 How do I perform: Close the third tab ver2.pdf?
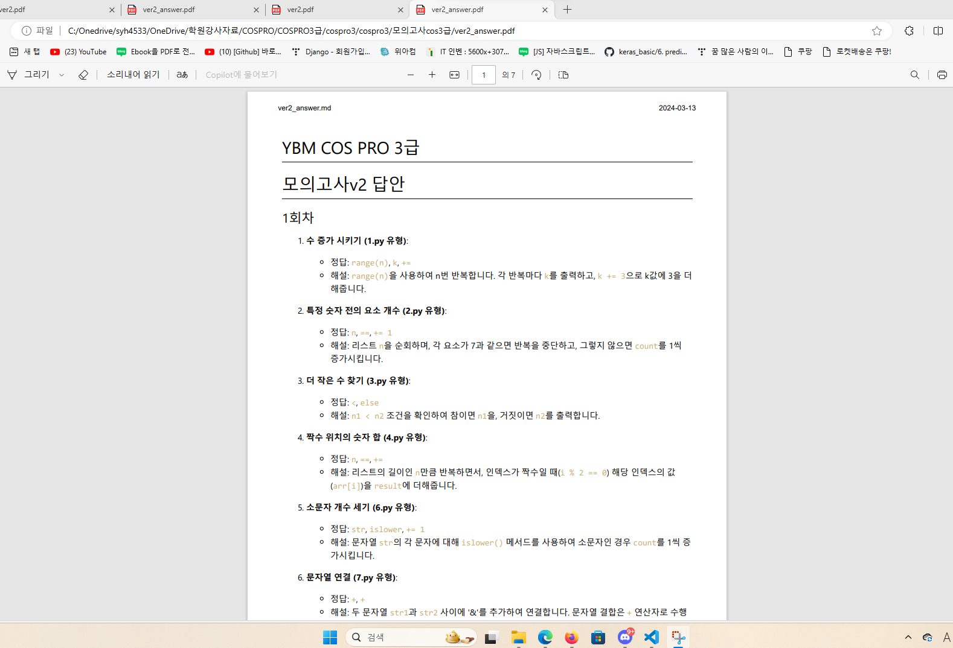400,10
